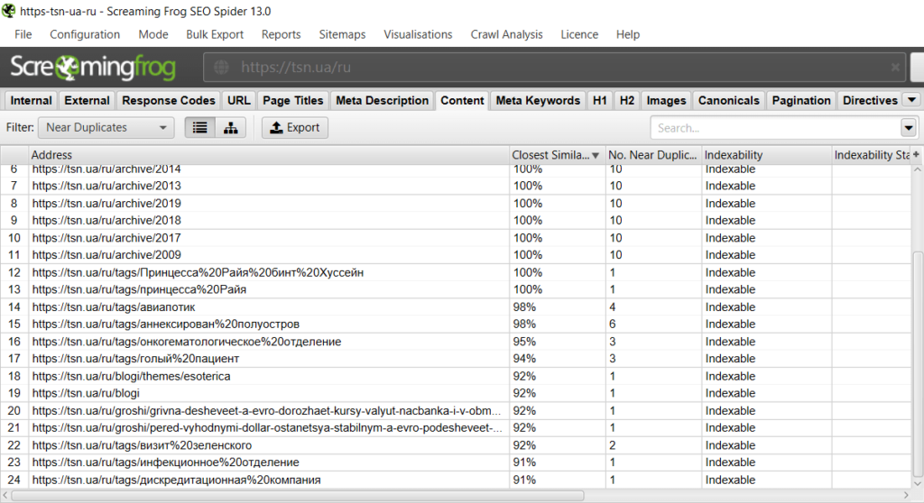924x503 pixels.
Task: Click the Screaming Frog app icon in title bar
Action: pos(8,11)
